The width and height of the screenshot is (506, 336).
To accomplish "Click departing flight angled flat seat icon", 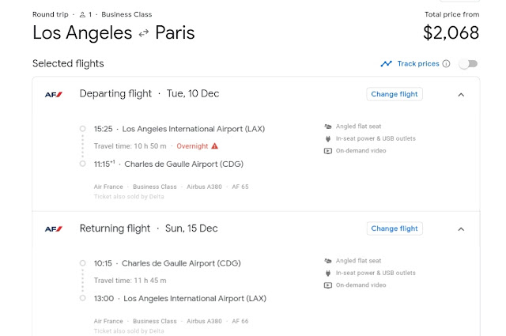I will 328,126.
